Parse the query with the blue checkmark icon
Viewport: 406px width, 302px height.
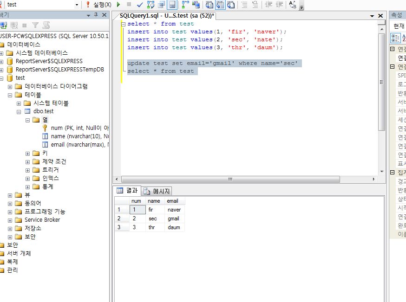pyautogui.click(x=140, y=5)
